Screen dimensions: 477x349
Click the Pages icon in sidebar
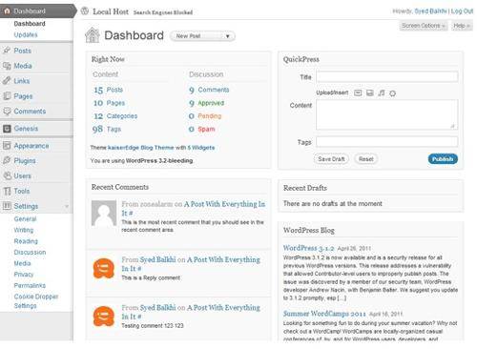(x=7, y=96)
